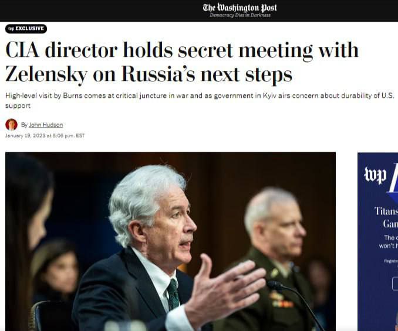The image size is (398, 331).
Task: Click the wp logo in the blue advertisement
Action: pos(375,176)
